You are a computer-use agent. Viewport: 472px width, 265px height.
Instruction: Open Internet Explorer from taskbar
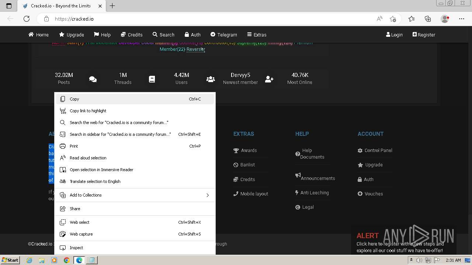point(29,260)
